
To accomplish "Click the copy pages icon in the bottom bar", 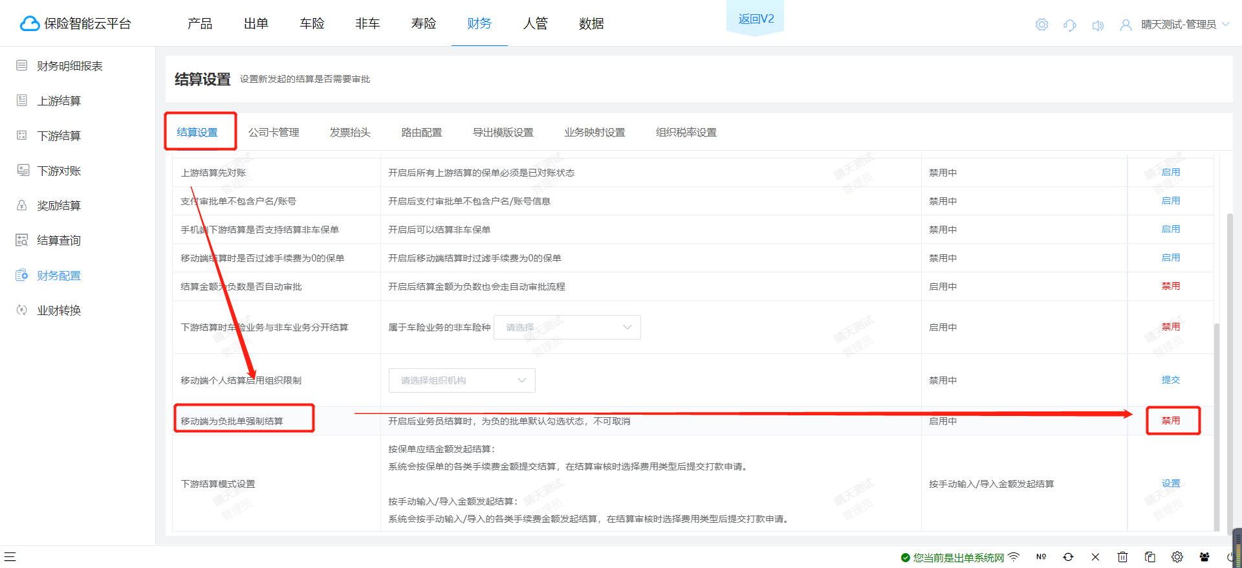I will (1149, 556).
